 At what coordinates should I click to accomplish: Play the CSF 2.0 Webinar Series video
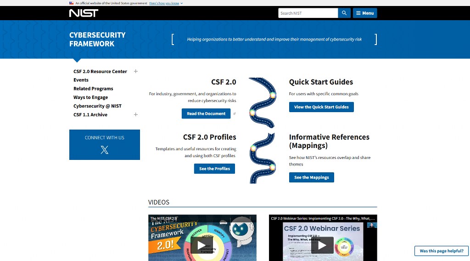(x=322, y=245)
